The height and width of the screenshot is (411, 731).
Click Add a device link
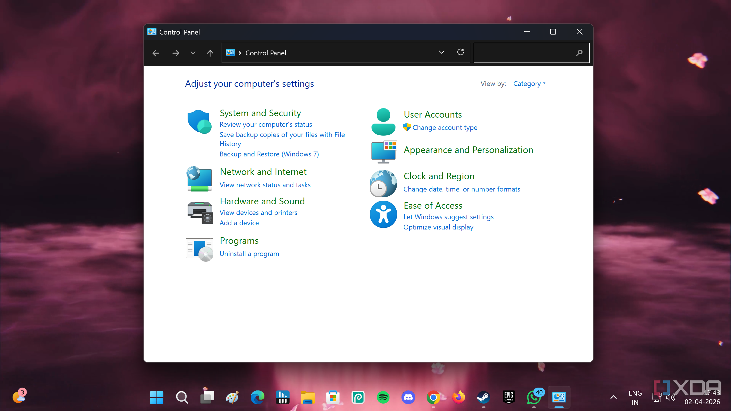(x=239, y=223)
